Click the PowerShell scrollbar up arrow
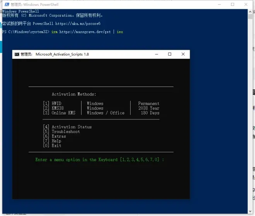Image resolution: width=255 pixels, height=216 pixels. point(250,12)
